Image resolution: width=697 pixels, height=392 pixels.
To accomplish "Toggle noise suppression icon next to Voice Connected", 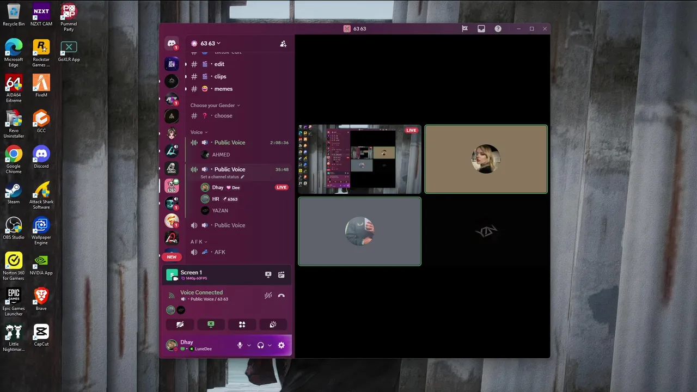I will 268,296.
